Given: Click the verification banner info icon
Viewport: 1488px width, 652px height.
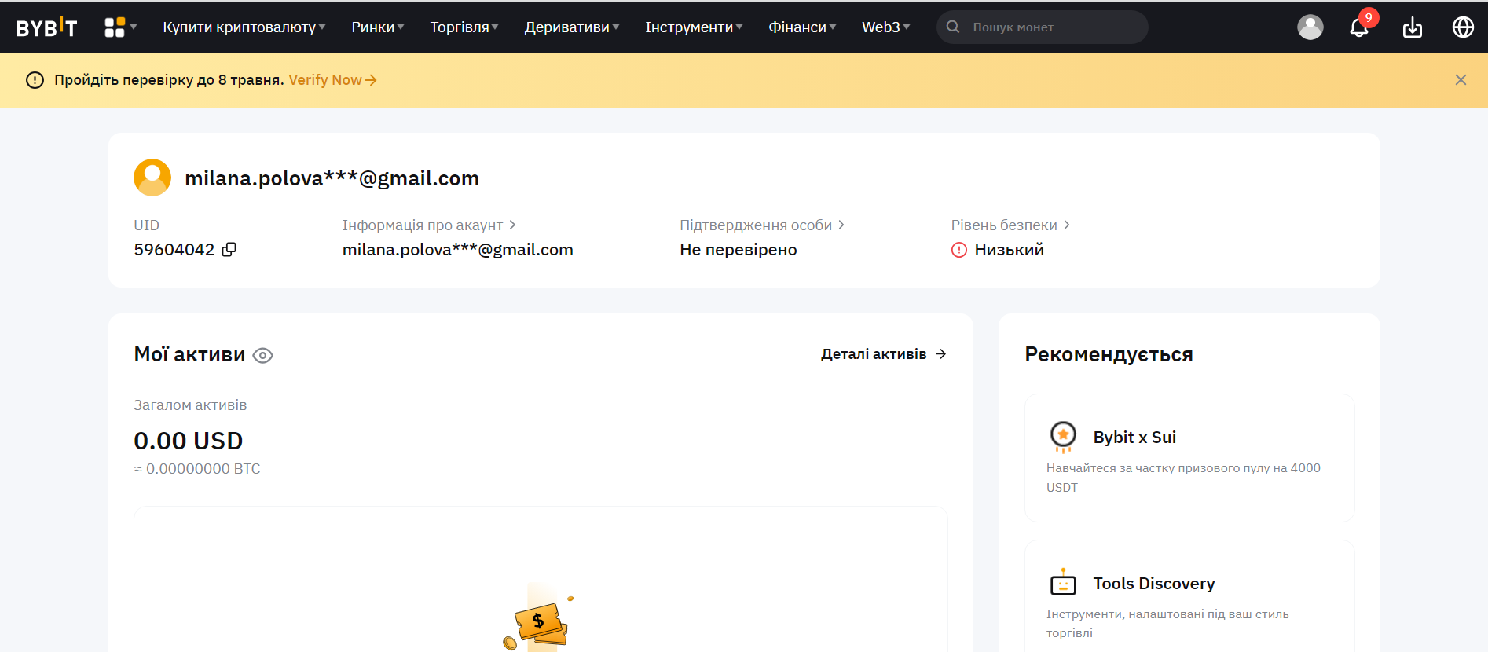Looking at the screenshot, I should click(x=35, y=80).
